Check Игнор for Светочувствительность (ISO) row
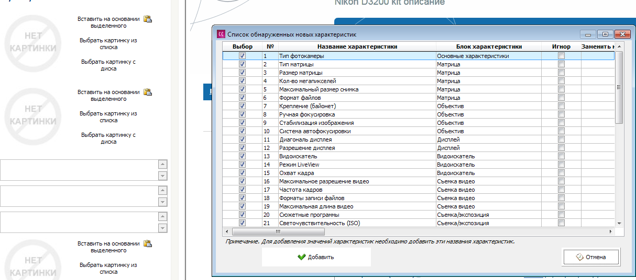This screenshot has width=636, height=280. click(561, 223)
